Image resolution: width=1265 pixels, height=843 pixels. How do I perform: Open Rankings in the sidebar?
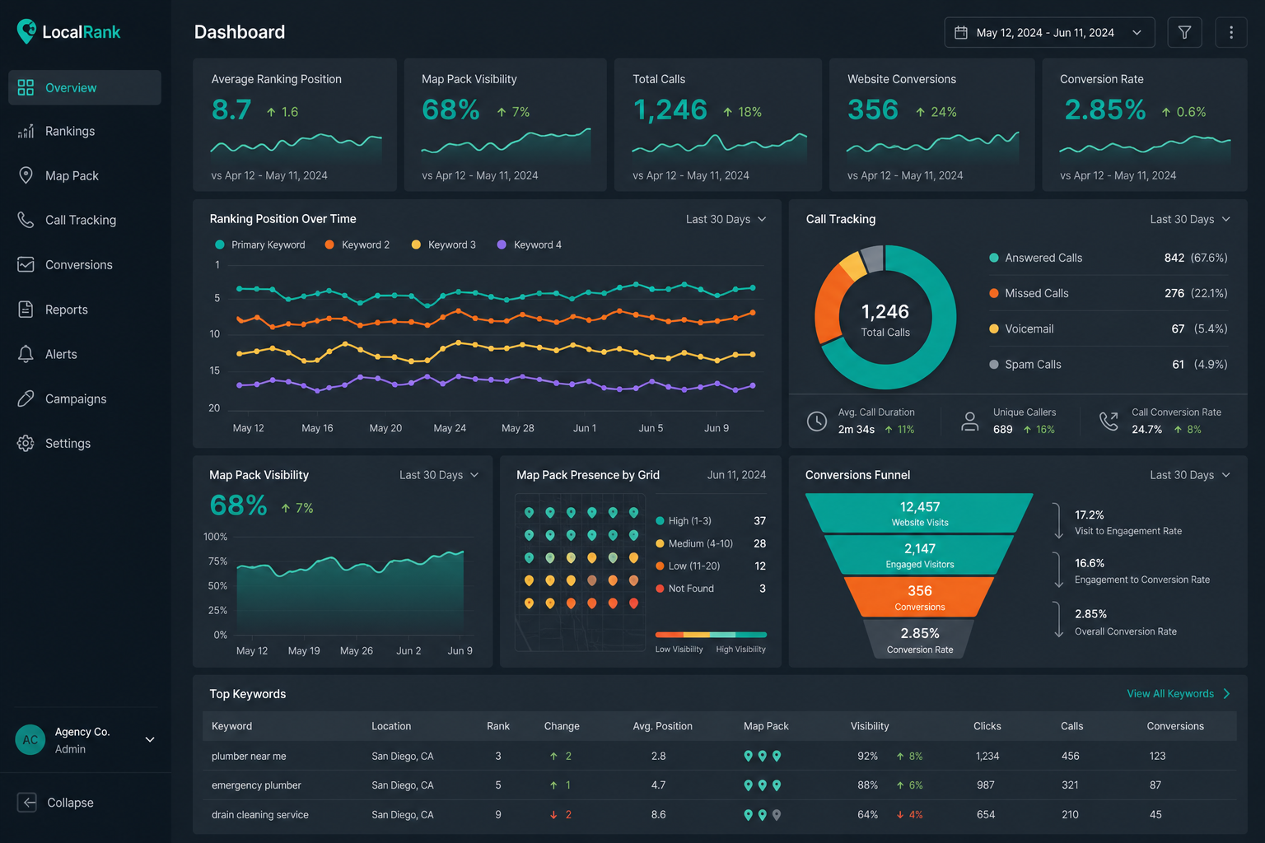(85, 131)
